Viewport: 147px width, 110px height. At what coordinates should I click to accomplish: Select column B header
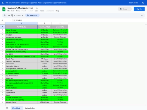(x=45, y=23)
